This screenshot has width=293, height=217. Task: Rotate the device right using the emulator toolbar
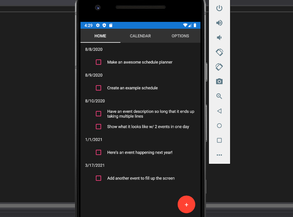pos(219,67)
